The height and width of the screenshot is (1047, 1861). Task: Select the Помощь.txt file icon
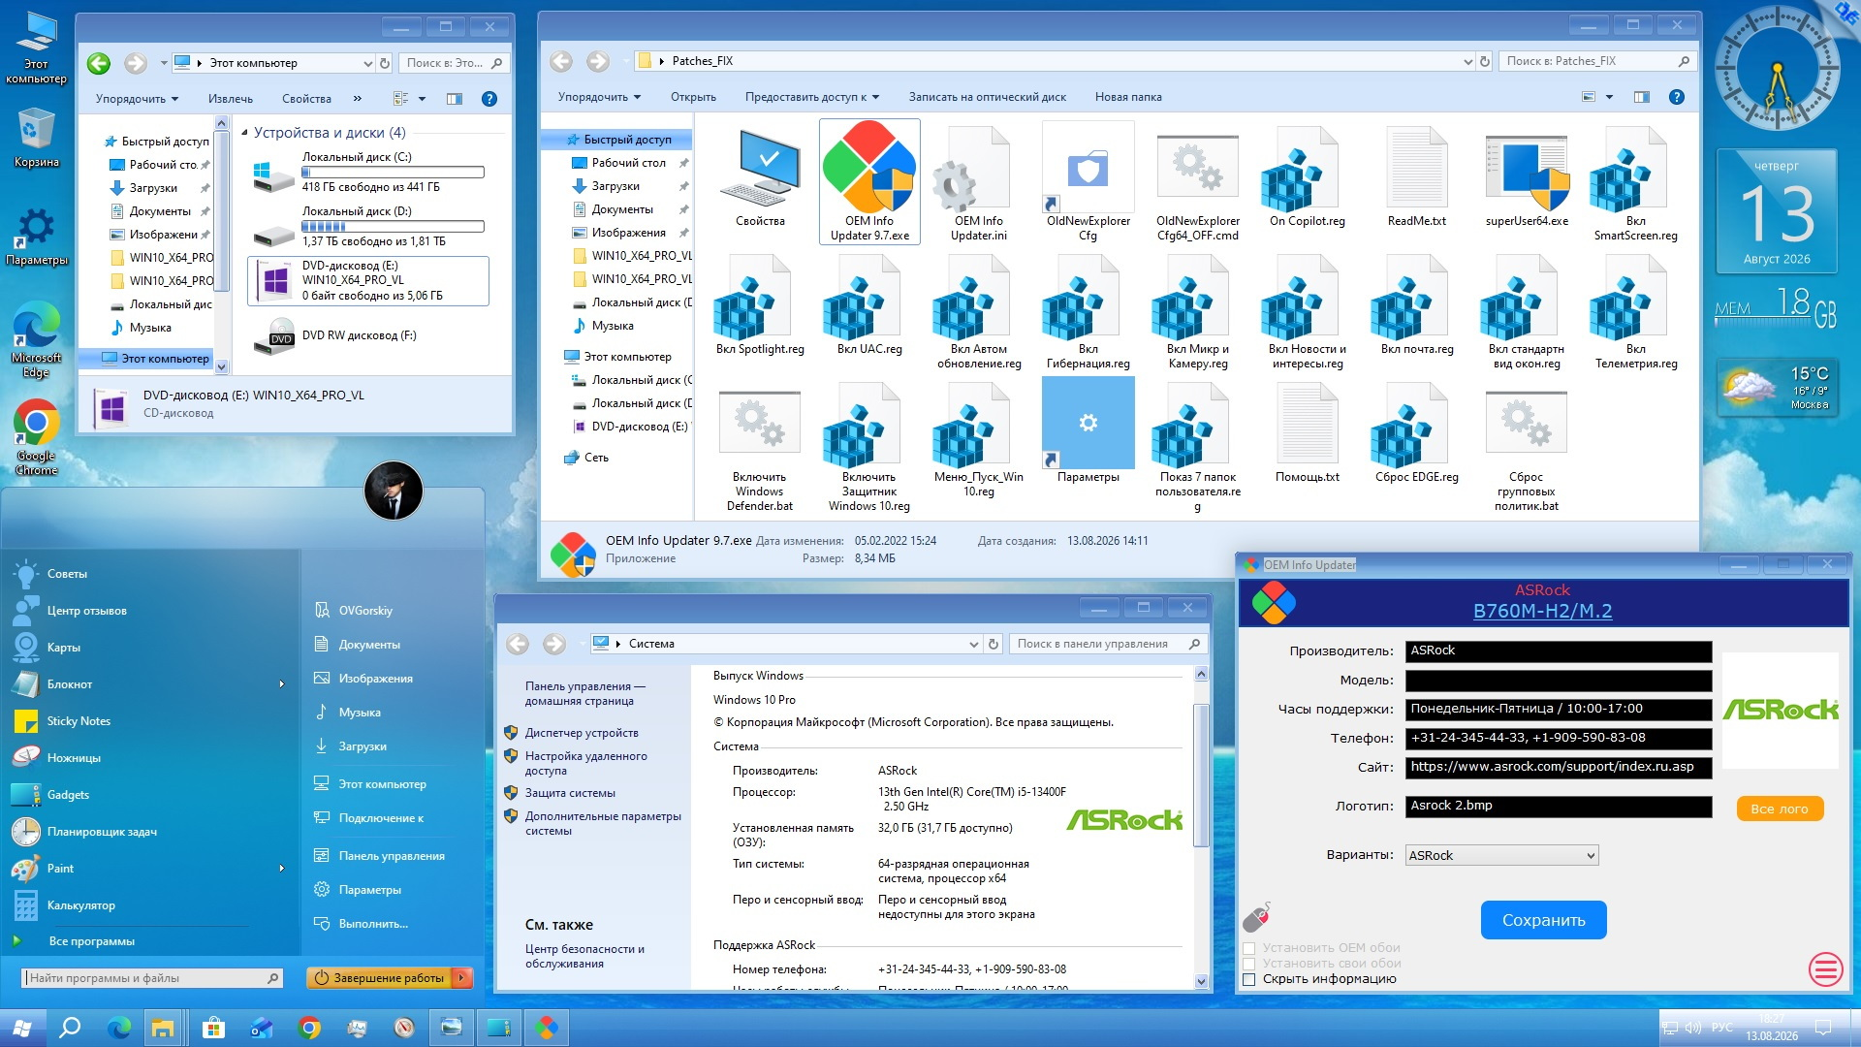point(1308,425)
